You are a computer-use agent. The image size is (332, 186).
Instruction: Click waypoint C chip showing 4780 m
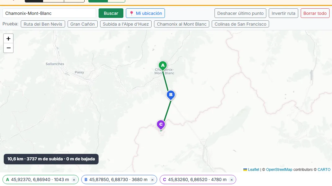pos(198,180)
